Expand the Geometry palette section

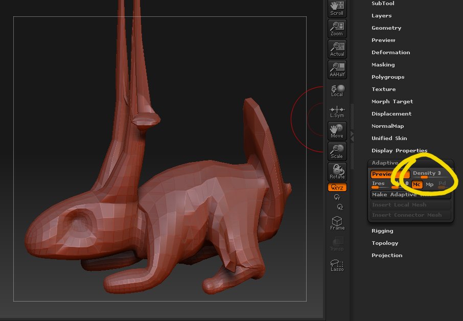[x=386, y=28]
